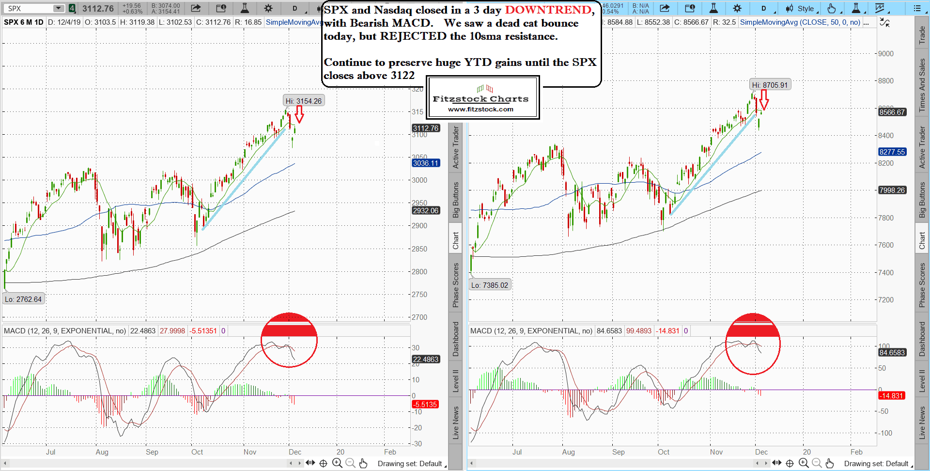Open the SPX symbol dropdown arrow

click(x=58, y=8)
